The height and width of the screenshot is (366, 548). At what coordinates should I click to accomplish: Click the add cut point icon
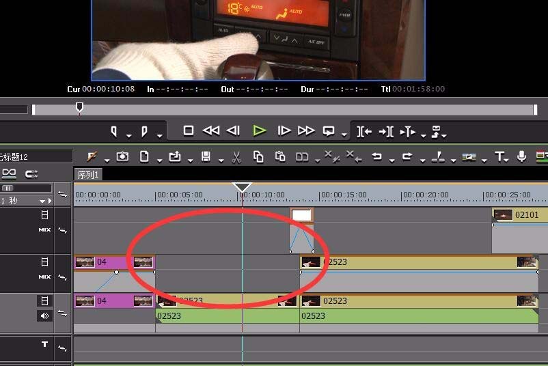tap(438, 157)
